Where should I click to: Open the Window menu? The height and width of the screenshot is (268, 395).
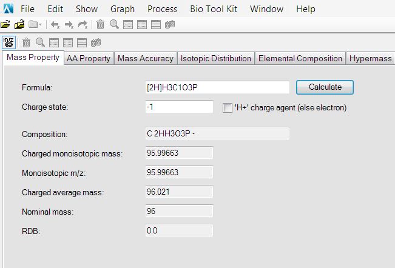click(x=266, y=9)
